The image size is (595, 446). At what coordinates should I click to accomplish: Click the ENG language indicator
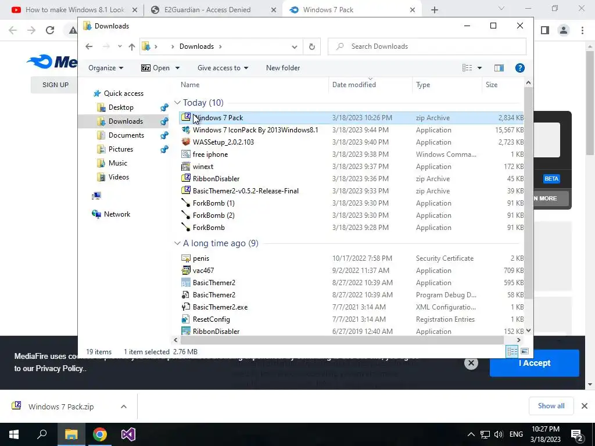tap(516, 434)
